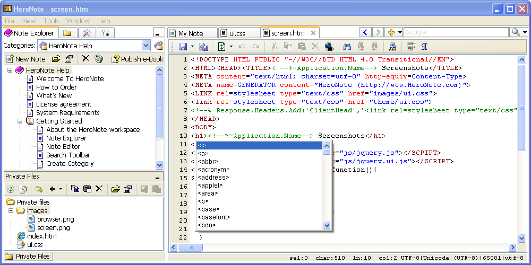Click the Publish e-Book button
Image resolution: width=531 pixels, height=265 pixels.
click(138, 59)
